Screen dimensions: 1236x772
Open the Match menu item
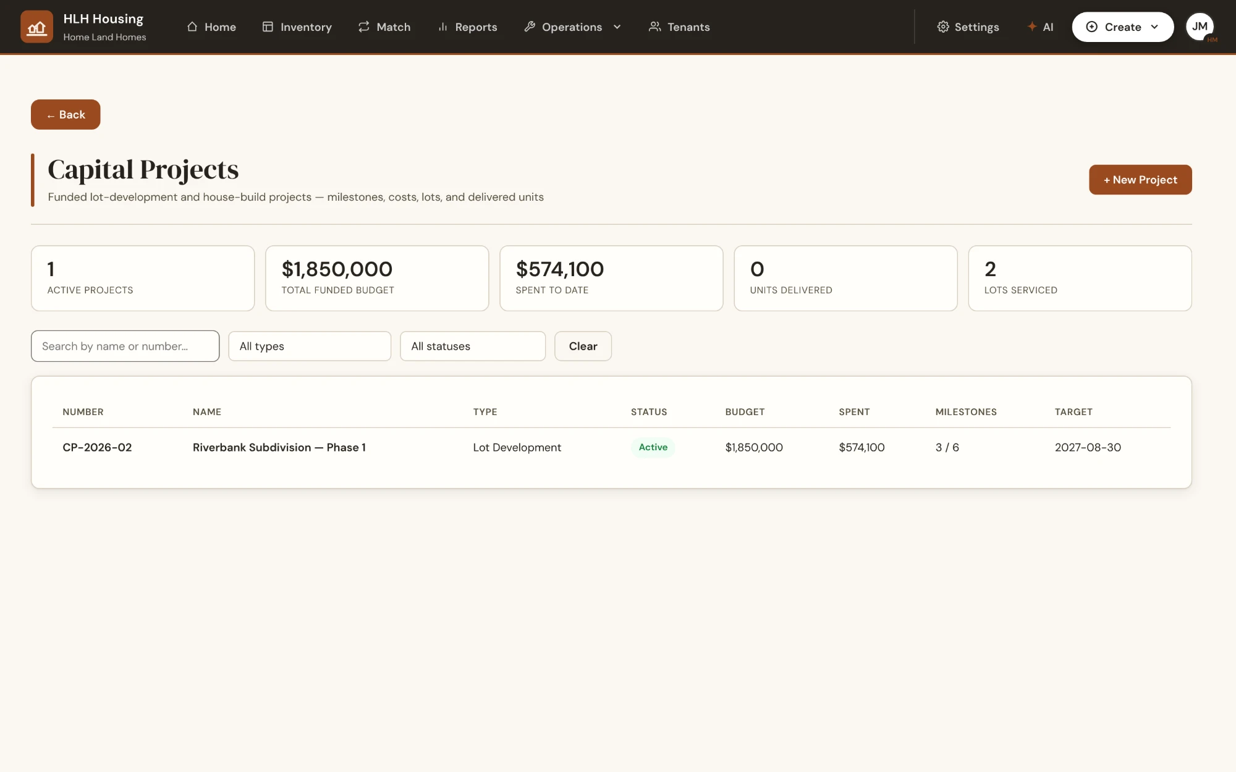point(384,27)
